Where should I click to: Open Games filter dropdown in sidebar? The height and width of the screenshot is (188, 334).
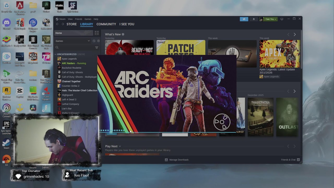coord(73,41)
